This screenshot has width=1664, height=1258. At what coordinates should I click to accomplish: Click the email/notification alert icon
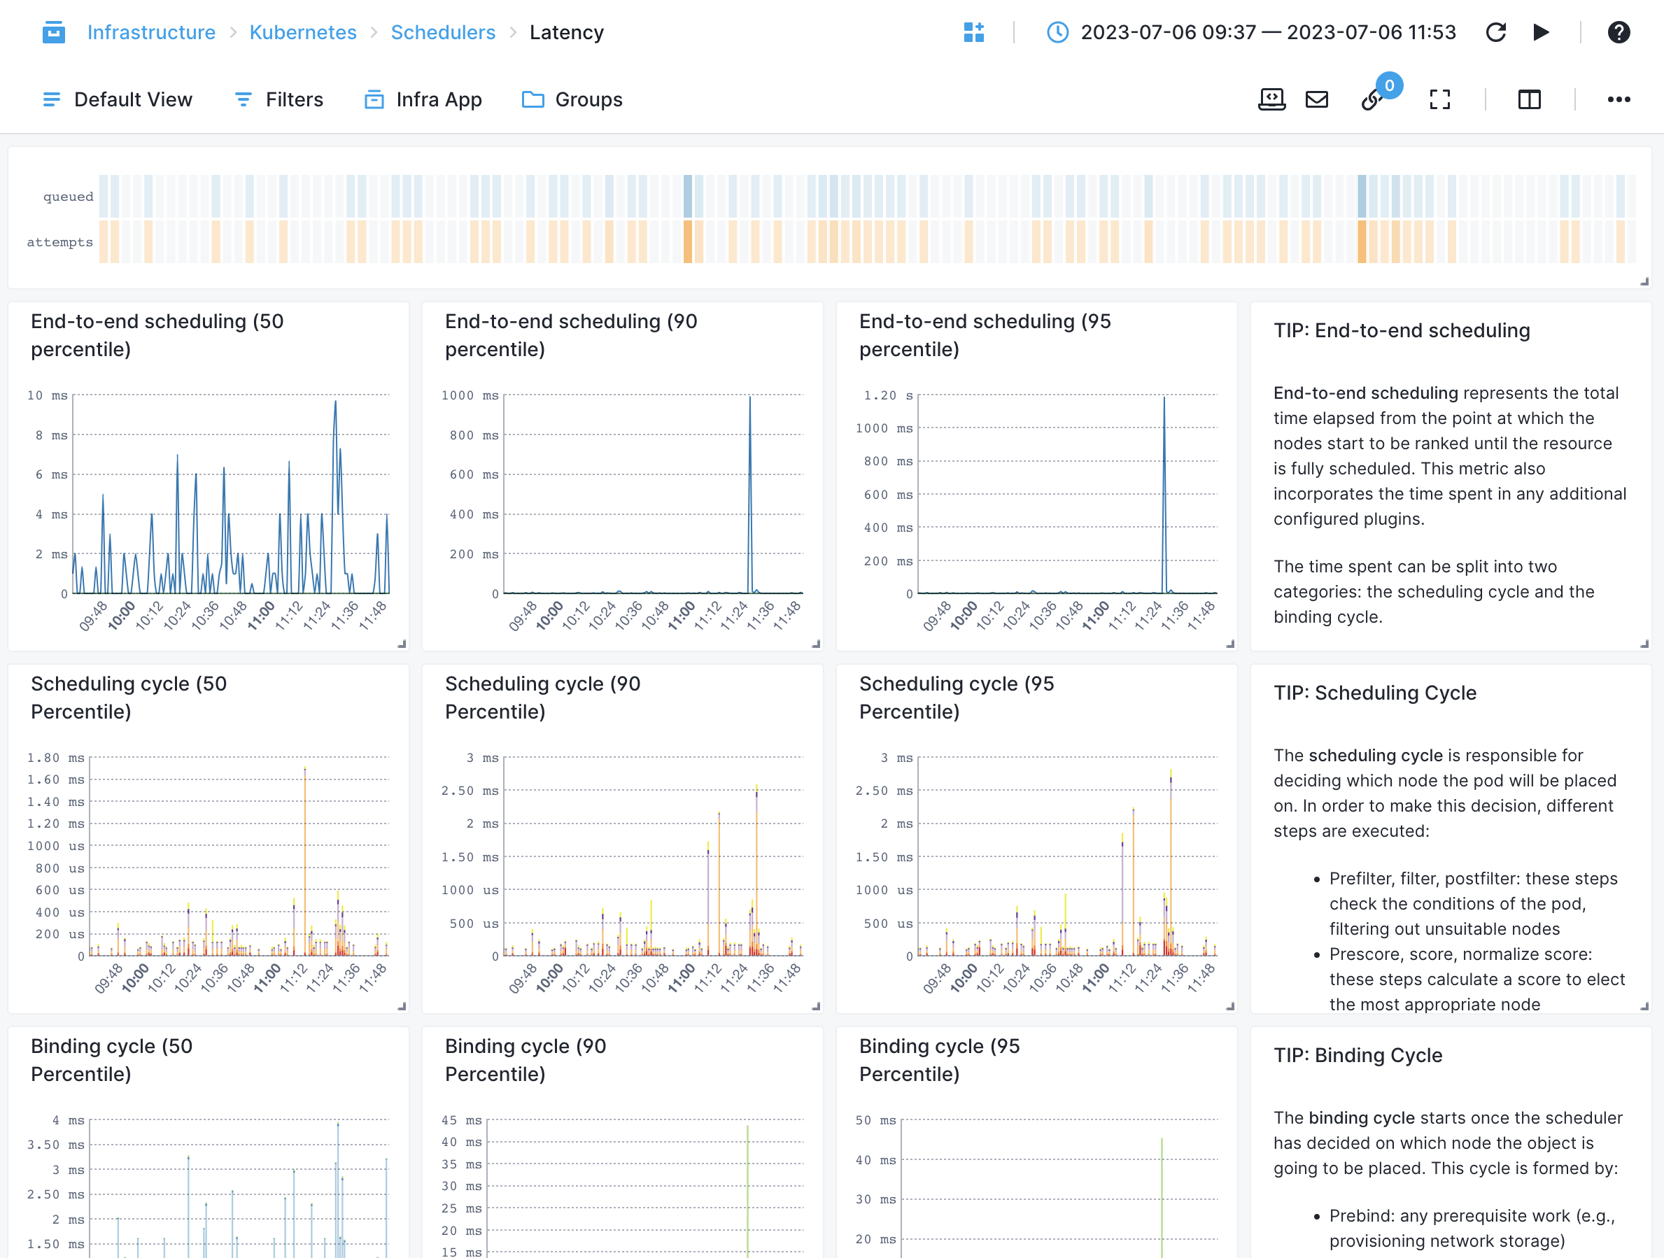click(x=1319, y=98)
